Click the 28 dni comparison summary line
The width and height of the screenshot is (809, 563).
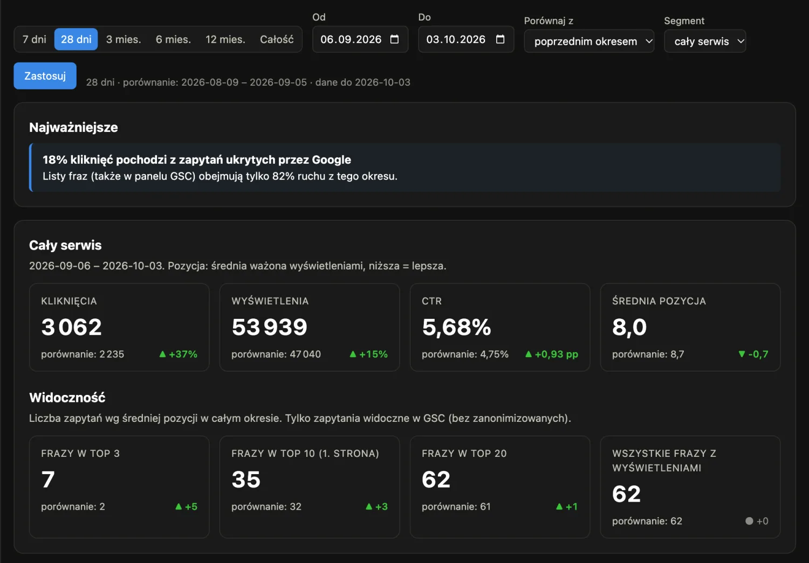pyautogui.click(x=248, y=82)
